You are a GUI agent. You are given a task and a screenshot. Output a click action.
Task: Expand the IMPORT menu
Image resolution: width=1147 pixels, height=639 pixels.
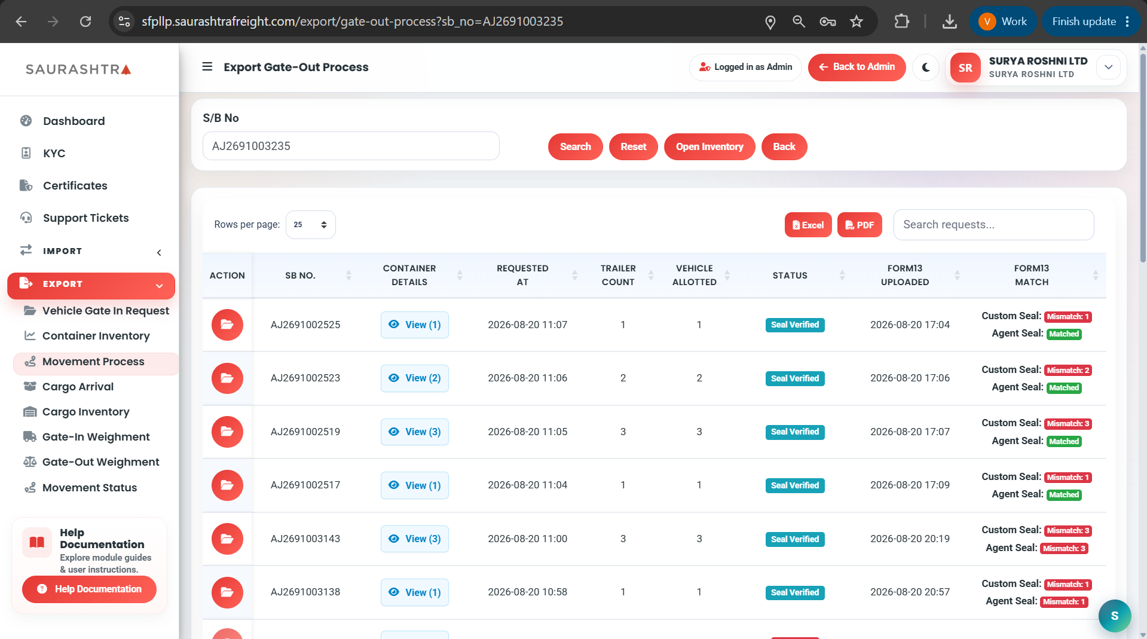click(90, 251)
